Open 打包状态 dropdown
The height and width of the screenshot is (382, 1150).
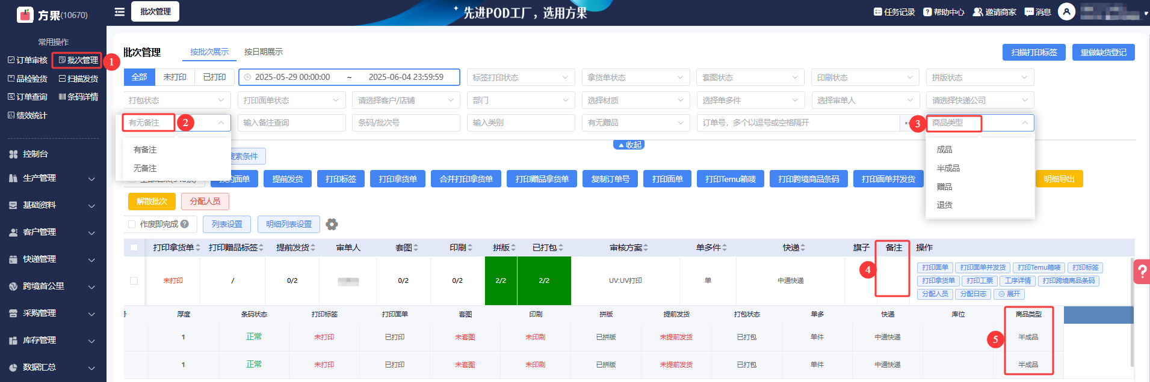pyautogui.click(x=177, y=100)
